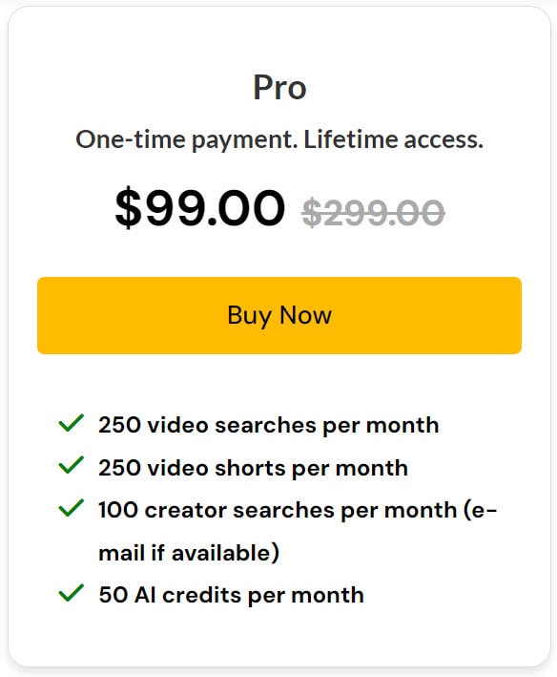This screenshot has height=677, width=557.
Task: Click the number 50 in the AI credits line
Action: (113, 595)
